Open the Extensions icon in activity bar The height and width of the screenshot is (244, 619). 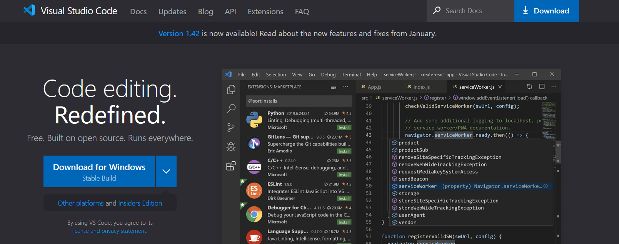click(231, 166)
